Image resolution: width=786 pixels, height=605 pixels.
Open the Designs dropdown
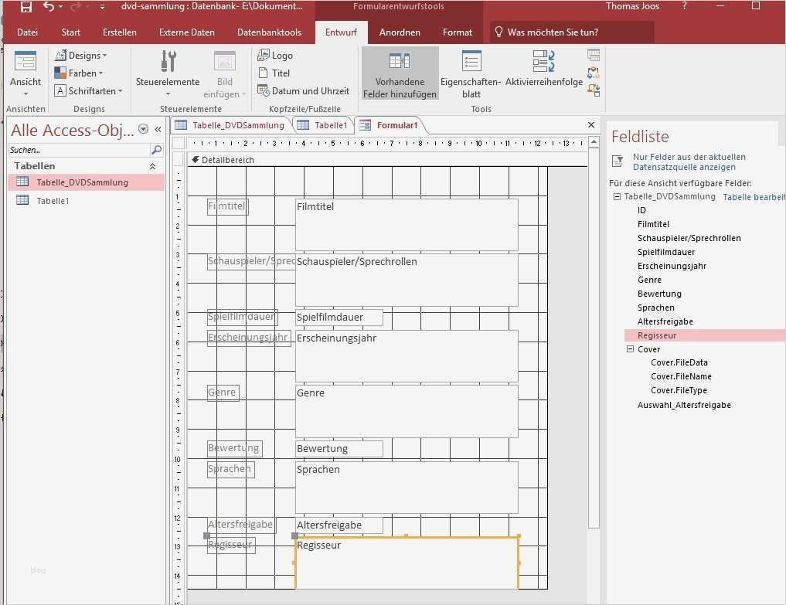80,55
